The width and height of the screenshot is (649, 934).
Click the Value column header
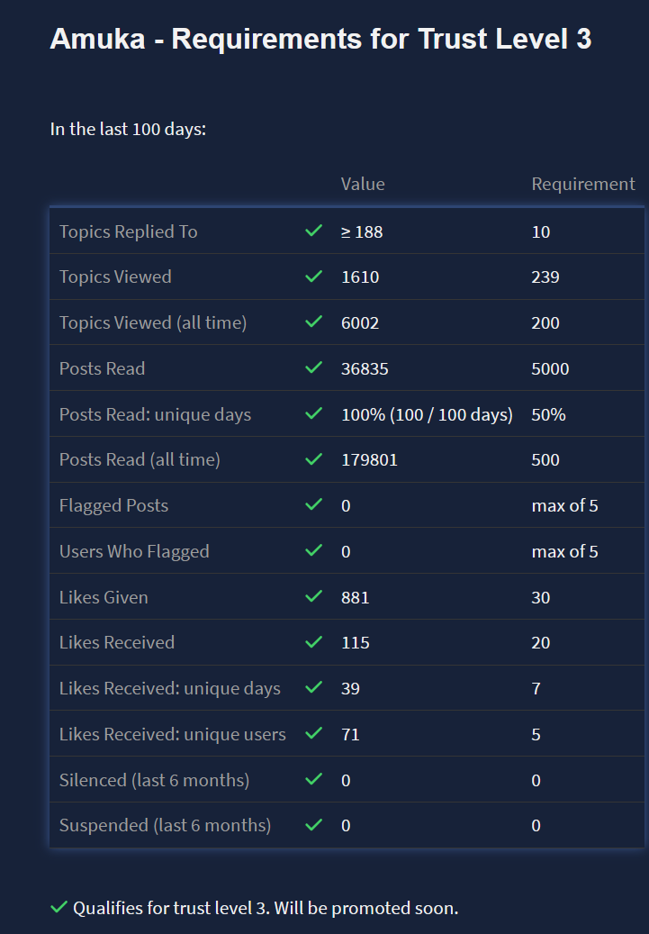coord(363,184)
